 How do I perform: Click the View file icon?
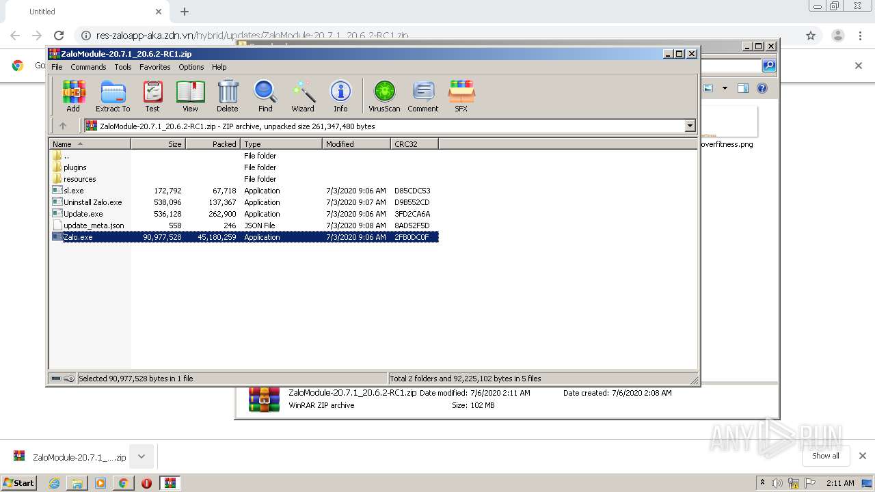point(190,96)
